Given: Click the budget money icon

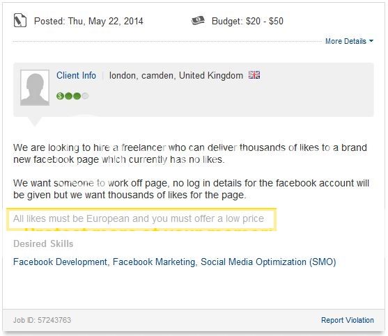Looking at the screenshot, I should (x=198, y=20).
